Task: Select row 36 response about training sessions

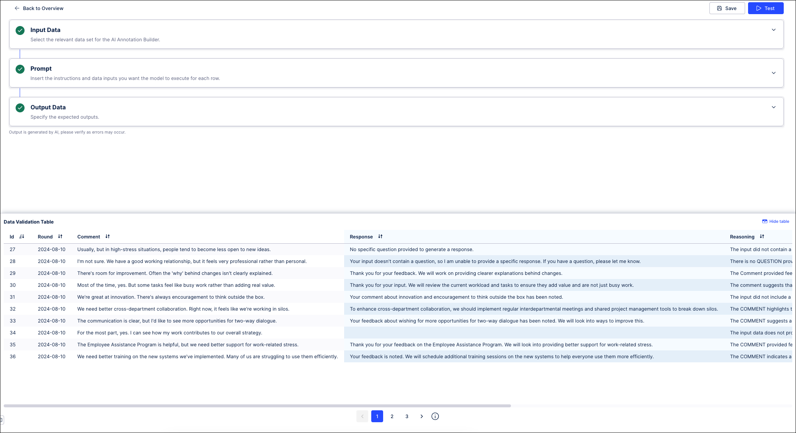Action: click(x=502, y=356)
